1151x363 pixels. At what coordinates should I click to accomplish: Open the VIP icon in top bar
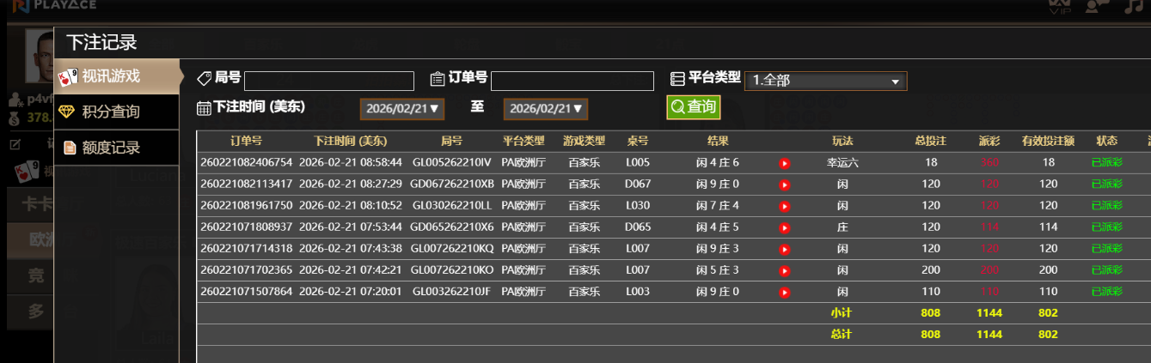pos(1059,7)
